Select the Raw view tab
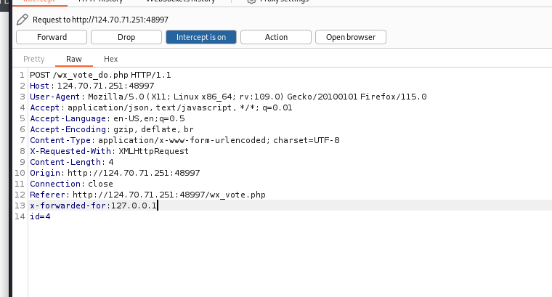Viewport: 552px width, 297px height. point(74,59)
